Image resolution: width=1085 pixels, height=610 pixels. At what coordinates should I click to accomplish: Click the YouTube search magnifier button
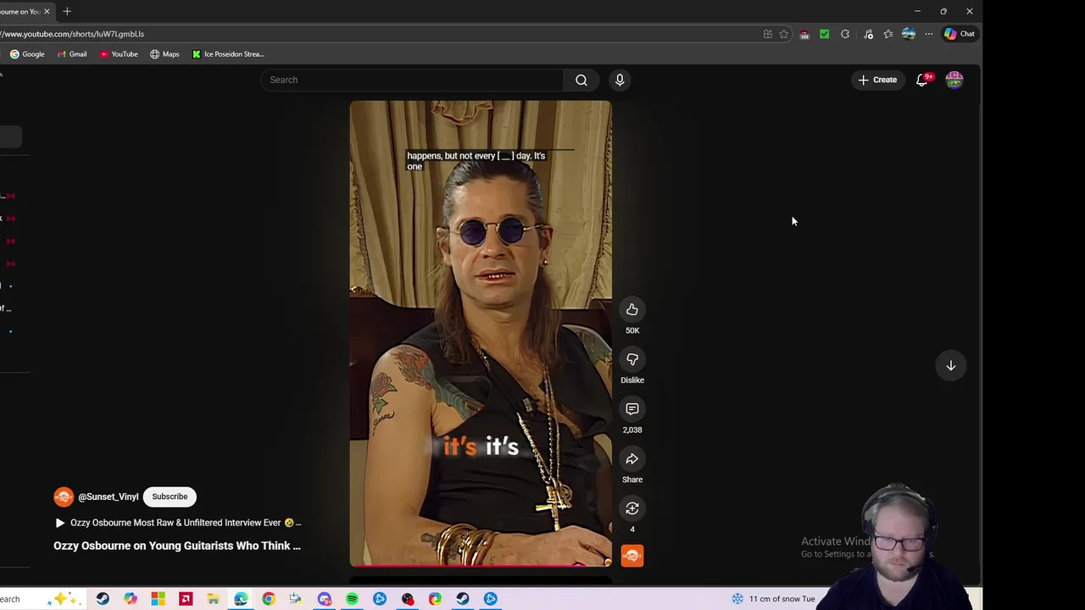(581, 80)
